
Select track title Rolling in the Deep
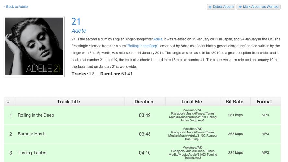[x=36, y=115]
